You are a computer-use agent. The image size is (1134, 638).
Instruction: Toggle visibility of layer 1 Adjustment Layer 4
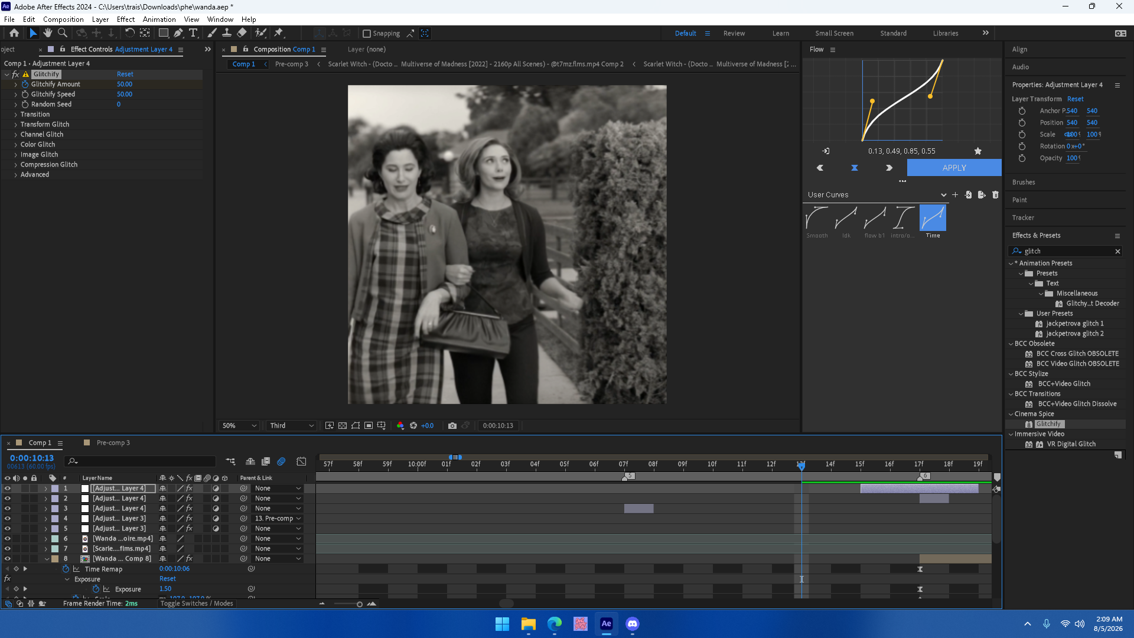(x=8, y=489)
